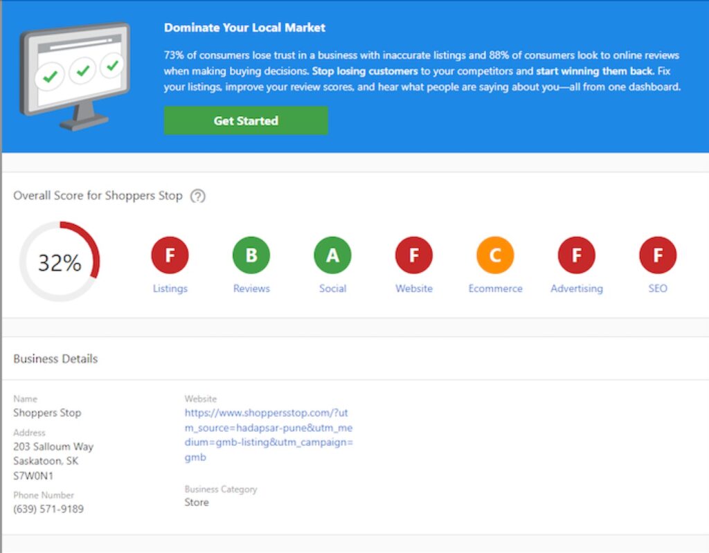This screenshot has width=709, height=553.
Task: Select the business name Shoppers Stop
Action: pyautogui.click(x=47, y=413)
